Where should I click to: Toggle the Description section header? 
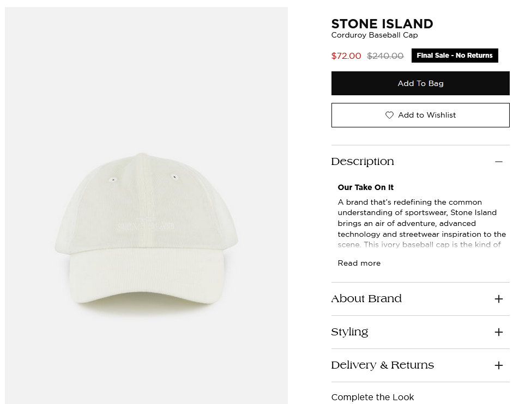[363, 162]
